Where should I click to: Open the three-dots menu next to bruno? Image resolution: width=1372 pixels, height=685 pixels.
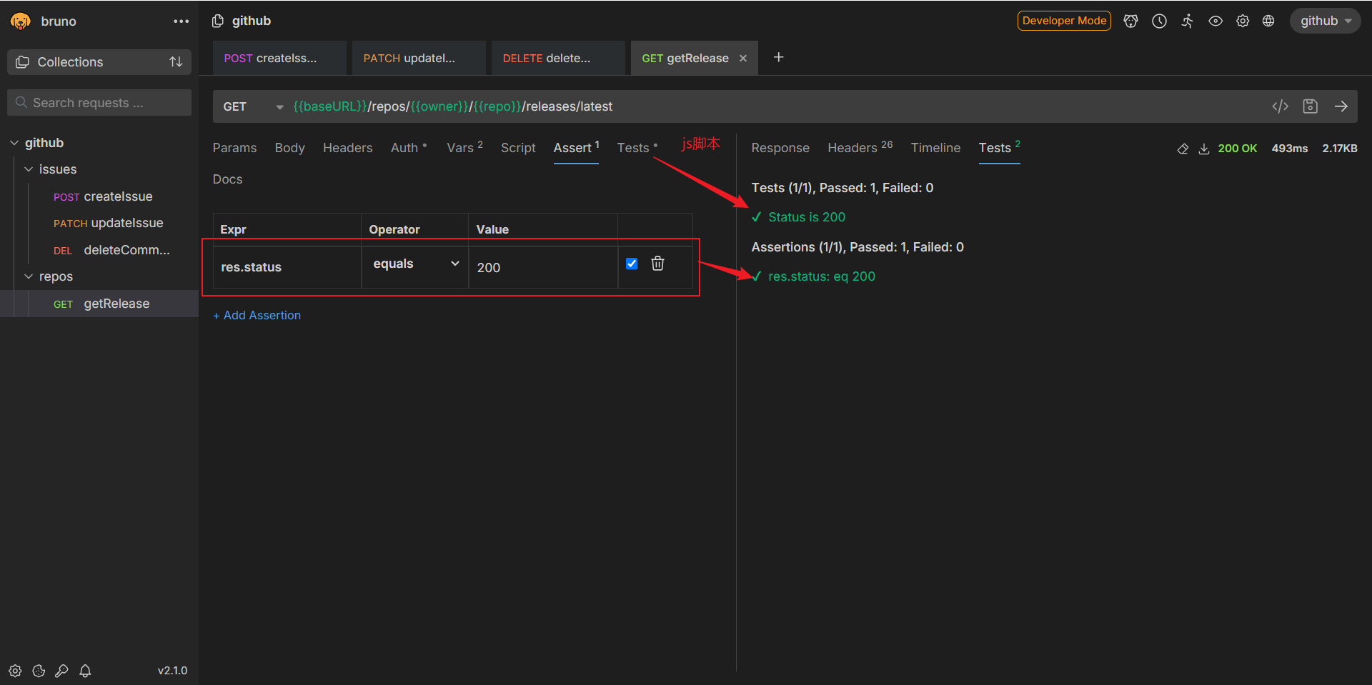tap(181, 21)
